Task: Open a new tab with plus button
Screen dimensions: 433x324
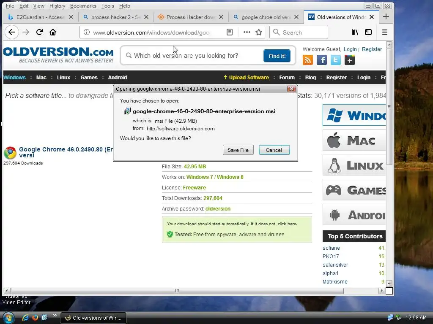Action: click(386, 16)
